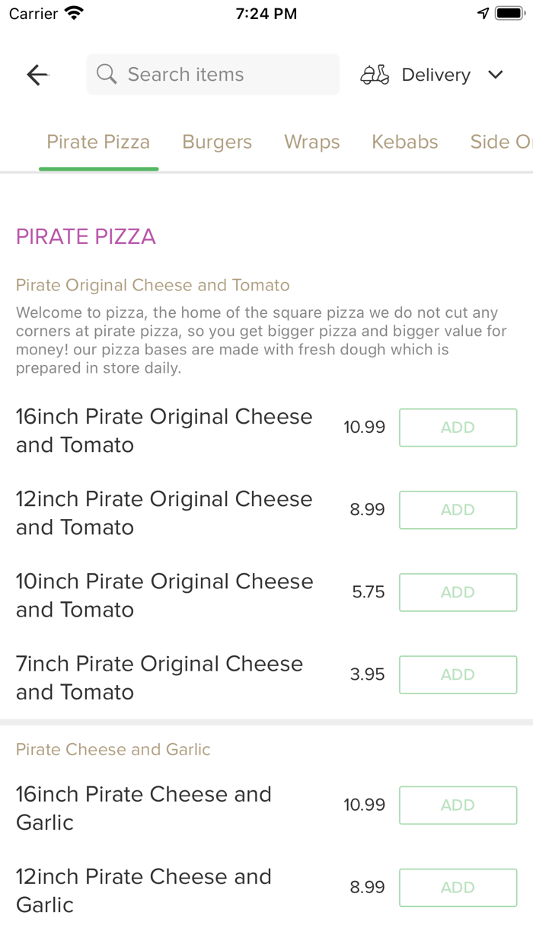Click the Search items input field
533x948 pixels.
coord(212,74)
